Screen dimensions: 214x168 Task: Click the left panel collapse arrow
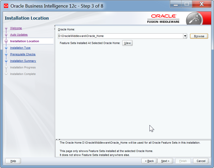tap(55, 26)
